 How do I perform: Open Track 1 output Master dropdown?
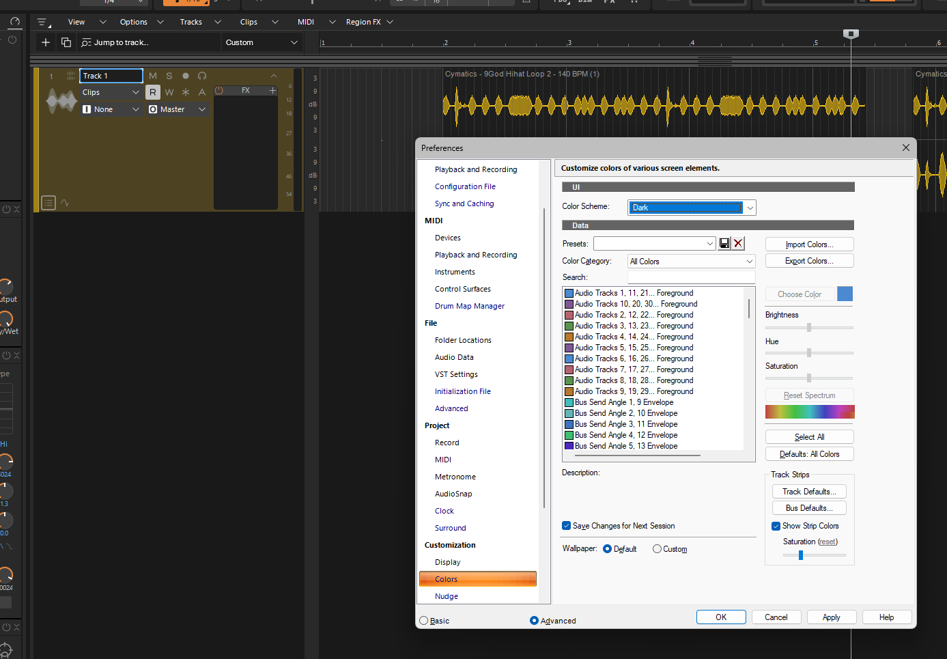point(178,109)
